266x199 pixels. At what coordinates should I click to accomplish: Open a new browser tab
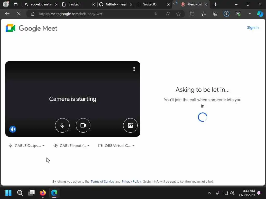pyautogui.click(x=215, y=4)
